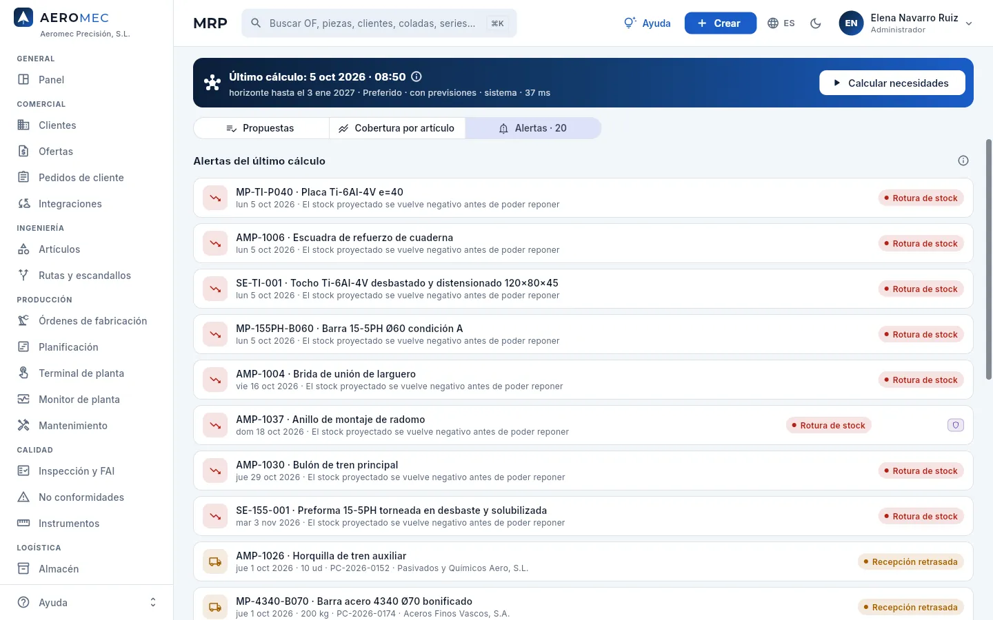Click the Inspección y FAI icon

point(23,471)
